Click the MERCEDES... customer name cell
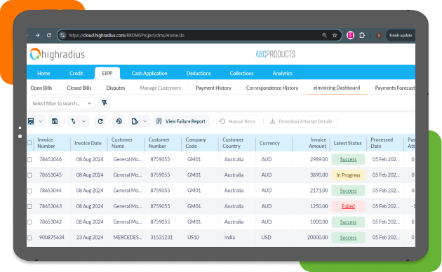Image resolution: width=442 pixels, height=272 pixels. pyautogui.click(x=128, y=238)
